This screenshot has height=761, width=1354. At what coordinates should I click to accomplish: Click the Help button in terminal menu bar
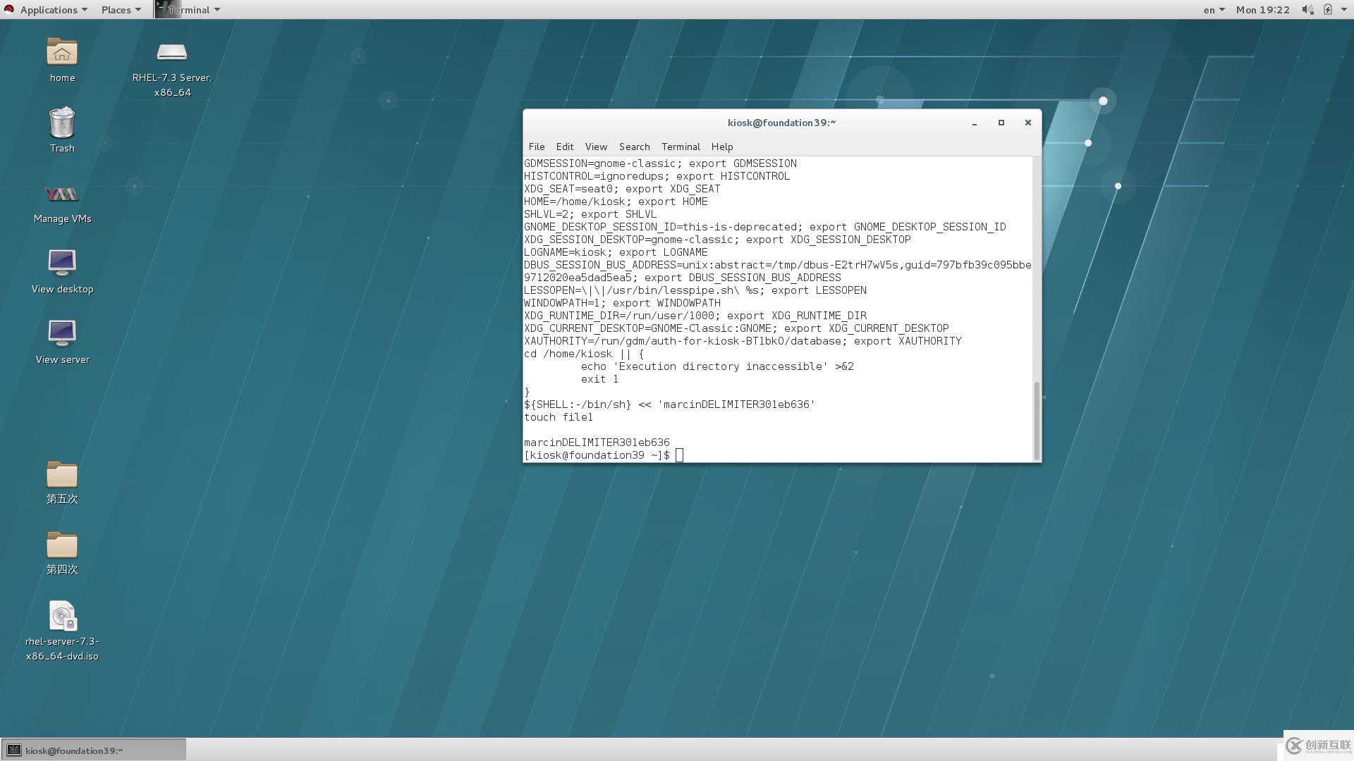point(721,147)
